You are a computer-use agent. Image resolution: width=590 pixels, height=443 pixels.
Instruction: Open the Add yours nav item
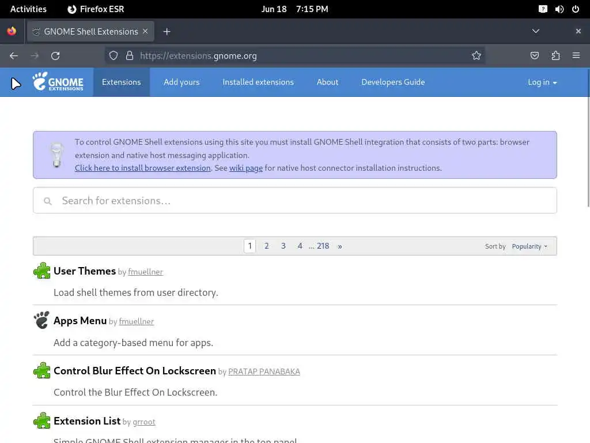click(x=181, y=82)
